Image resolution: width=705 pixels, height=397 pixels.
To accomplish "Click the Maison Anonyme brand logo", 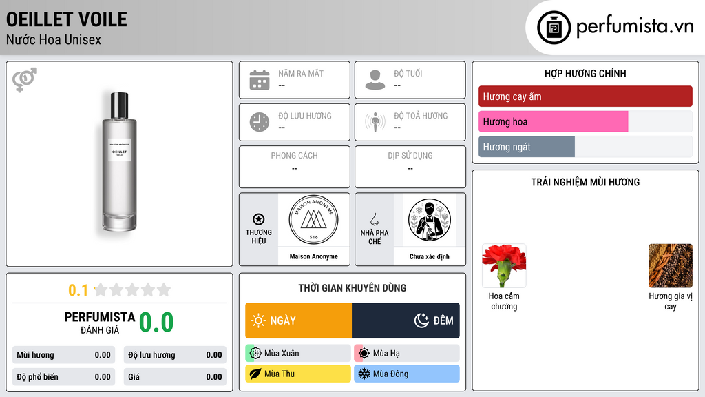I will click(x=313, y=220).
